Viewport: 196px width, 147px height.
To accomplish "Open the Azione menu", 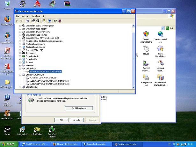I will click(x=25, y=16).
